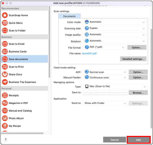The height and width of the screenshot is (145, 153).
Task: Click the Business Trip Expenses airplane icon
Action: pos(5,82)
